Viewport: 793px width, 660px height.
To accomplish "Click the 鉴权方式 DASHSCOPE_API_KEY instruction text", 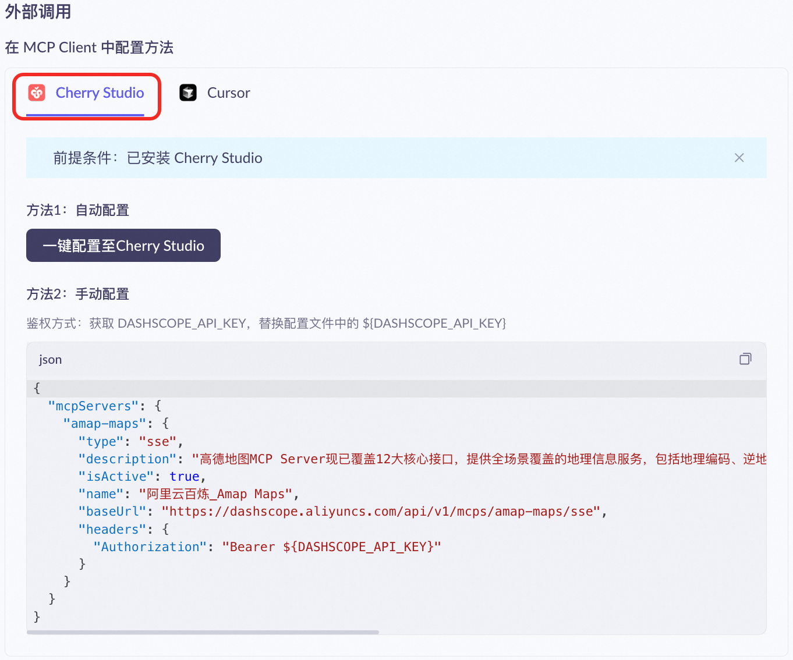I will (x=266, y=323).
